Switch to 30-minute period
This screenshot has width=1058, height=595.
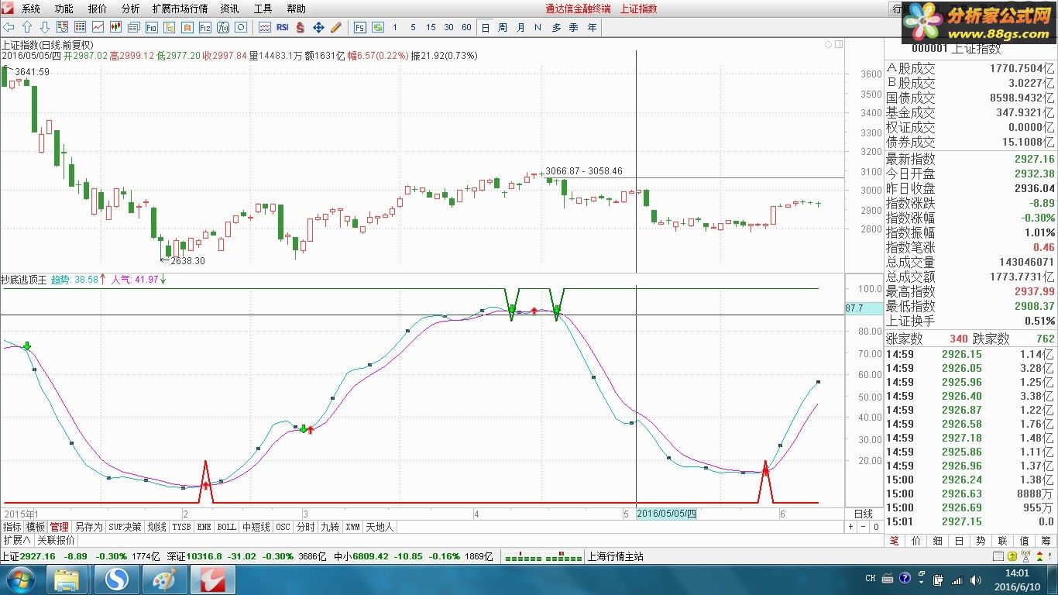click(448, 27)
